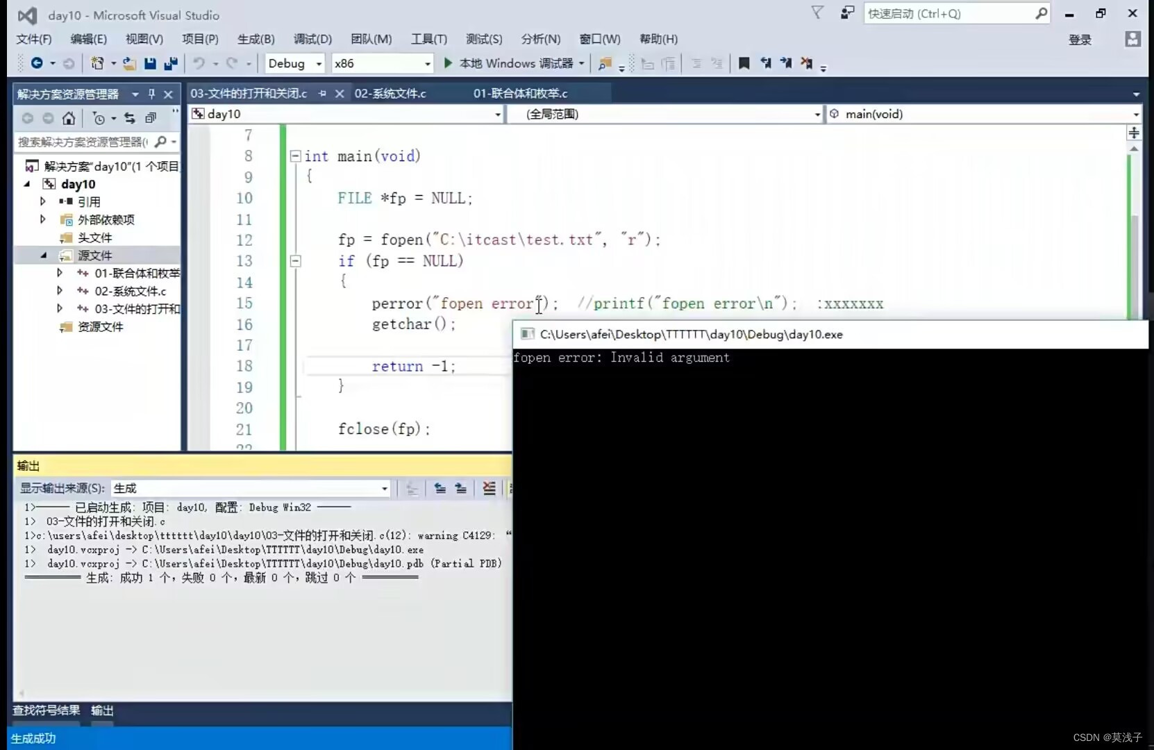This screenshot has width=1154, height=750.
Task: Click the console window title bar day10.exe
Action: coord(830,334)
